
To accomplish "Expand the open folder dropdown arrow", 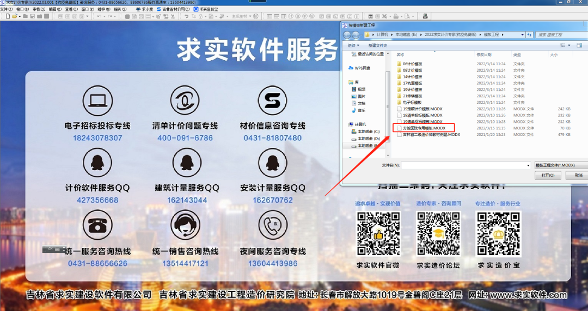I will [x=19, y=16].
